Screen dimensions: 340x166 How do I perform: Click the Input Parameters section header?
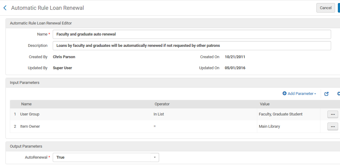coord(25,83)
